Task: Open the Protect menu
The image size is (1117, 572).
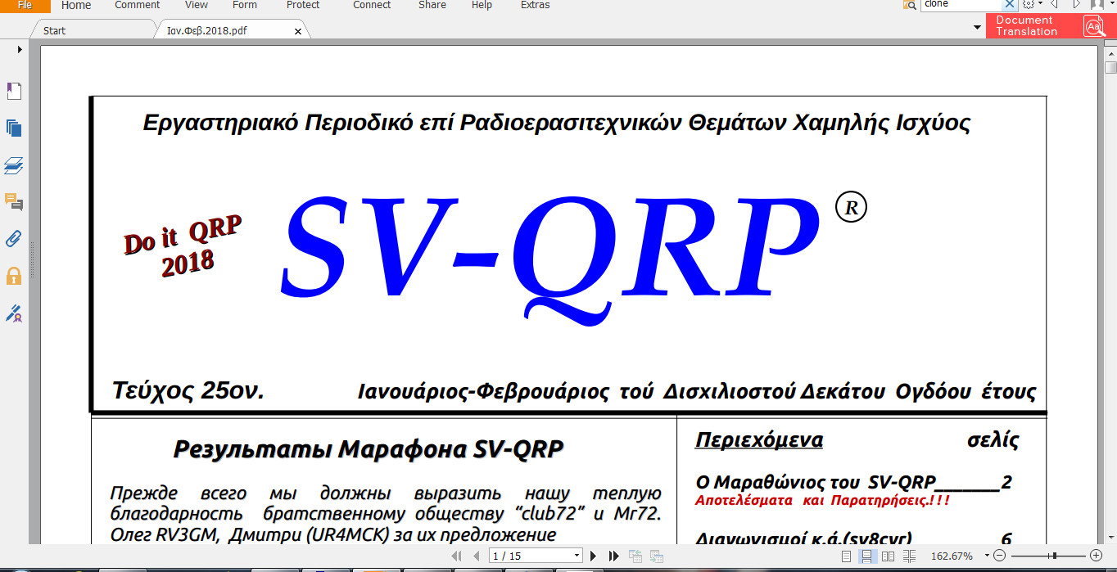Action: coord(302,6)
